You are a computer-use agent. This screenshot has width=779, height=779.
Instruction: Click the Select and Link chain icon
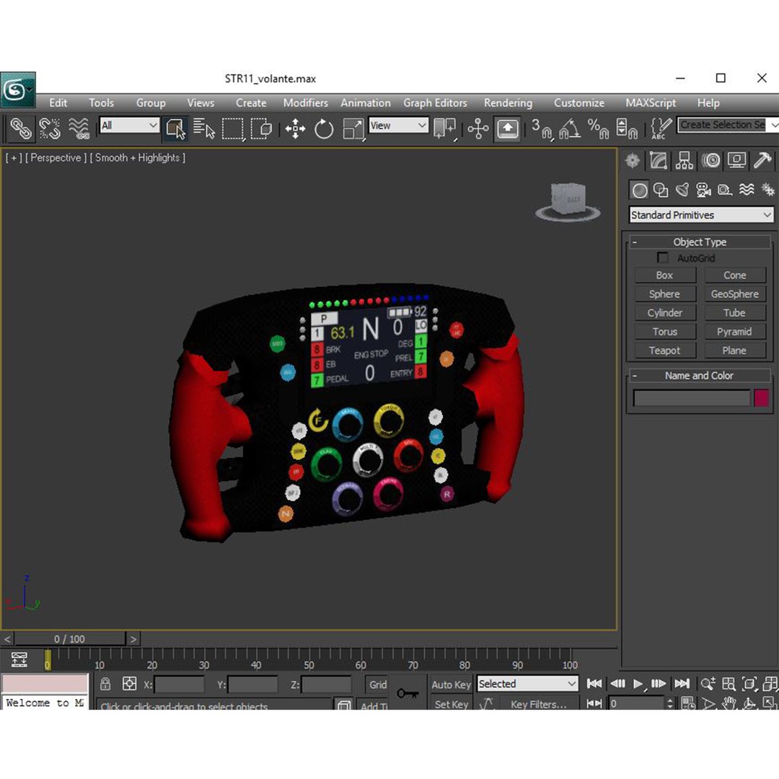[21, 128]
